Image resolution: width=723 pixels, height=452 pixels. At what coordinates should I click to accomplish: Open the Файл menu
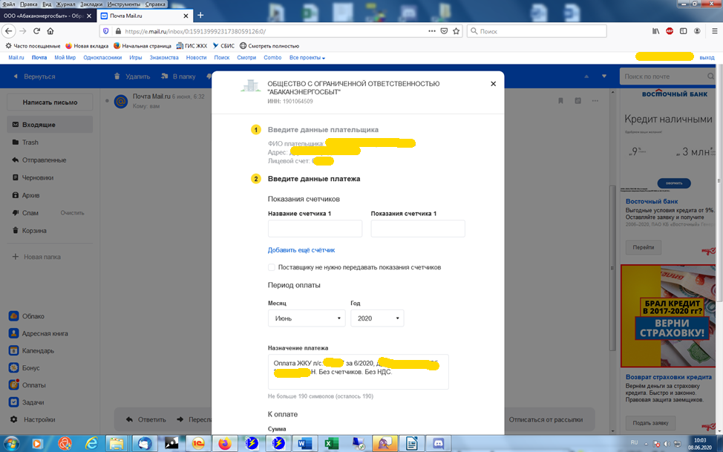click(x=9, y=4)
